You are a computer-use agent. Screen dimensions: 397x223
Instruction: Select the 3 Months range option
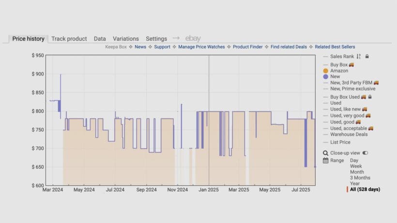tap(360, 178)
